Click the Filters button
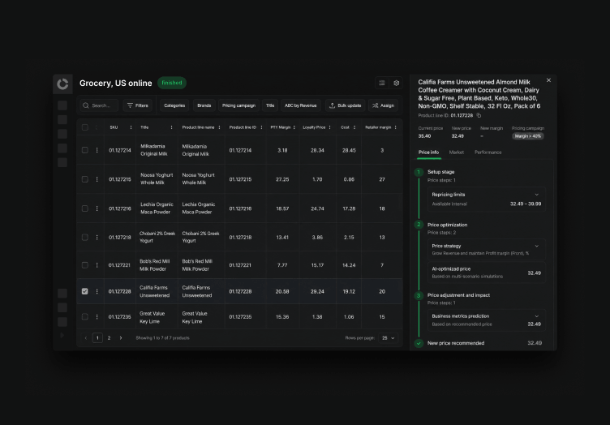Screen dimensions: 610x425 [x=138, y=105]
